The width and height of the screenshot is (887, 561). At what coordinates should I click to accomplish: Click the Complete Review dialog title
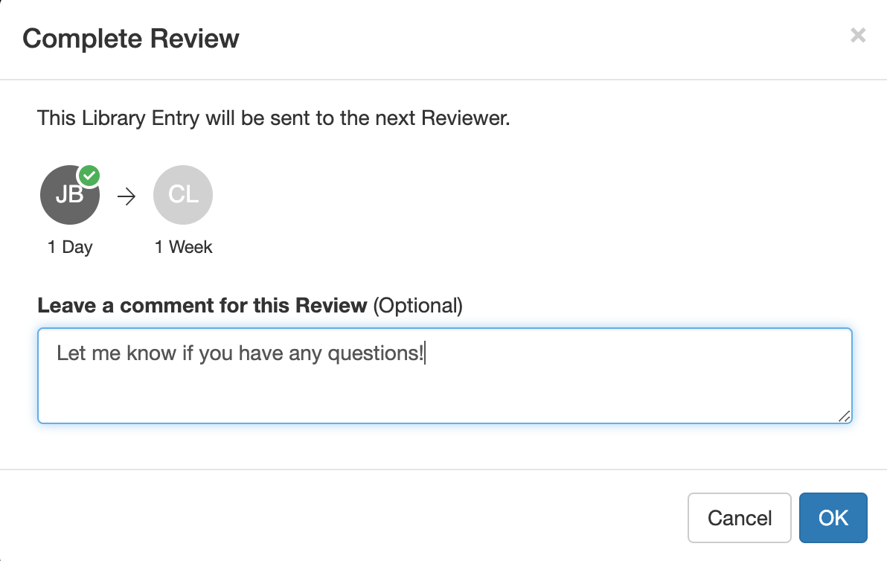pyautogui.click(x=131, y=38)
